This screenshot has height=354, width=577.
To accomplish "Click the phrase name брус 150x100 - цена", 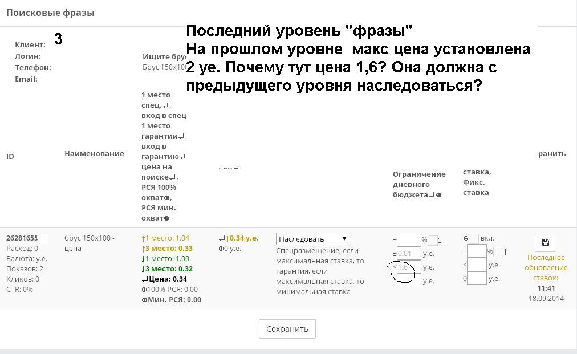I will pos(89,243).
